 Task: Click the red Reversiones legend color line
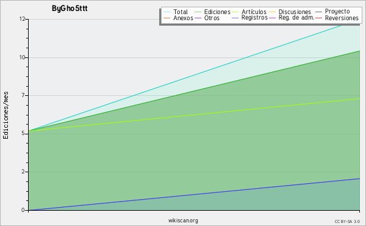[318, 18]
